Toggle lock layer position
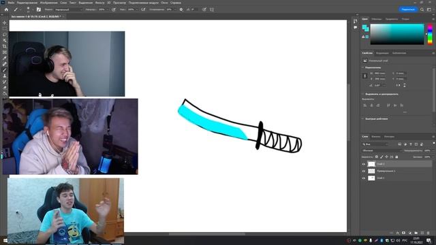 click(386, 157)
